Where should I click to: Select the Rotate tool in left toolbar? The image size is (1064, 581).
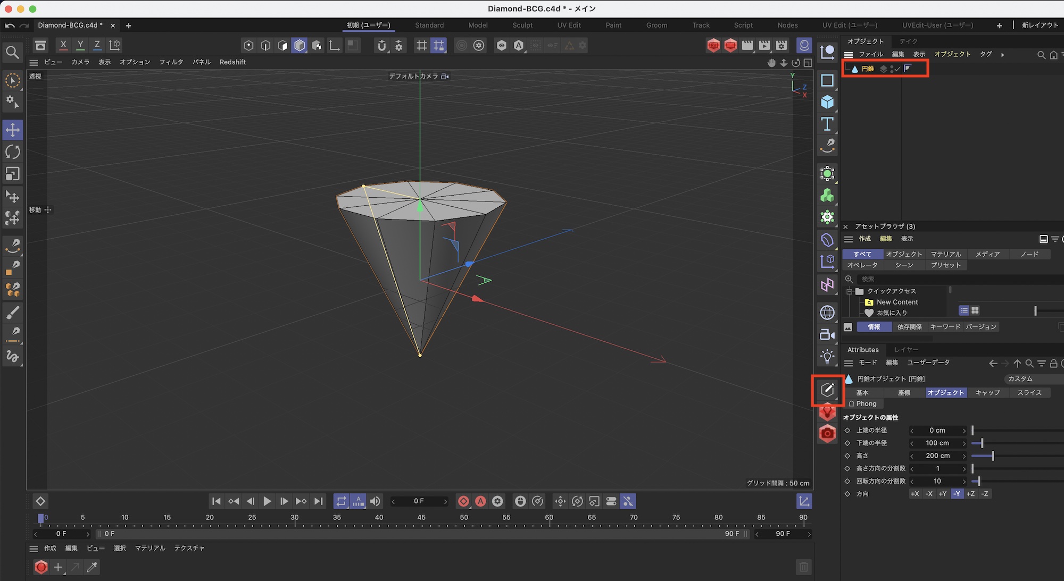13,152
